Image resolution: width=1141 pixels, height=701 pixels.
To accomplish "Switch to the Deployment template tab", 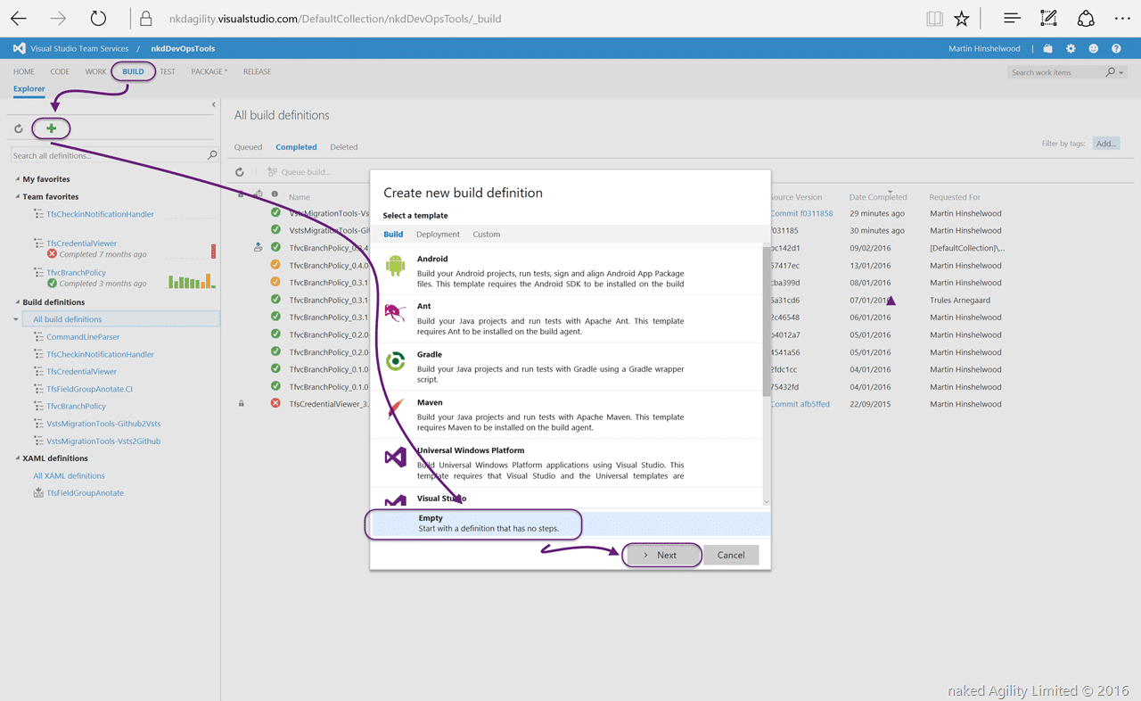I will pyautogui.click(x=438, y=235).
